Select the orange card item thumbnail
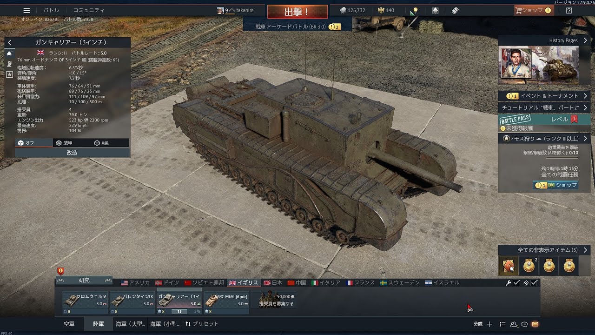This screenshot has height=335, width=595. click(508, 266)
